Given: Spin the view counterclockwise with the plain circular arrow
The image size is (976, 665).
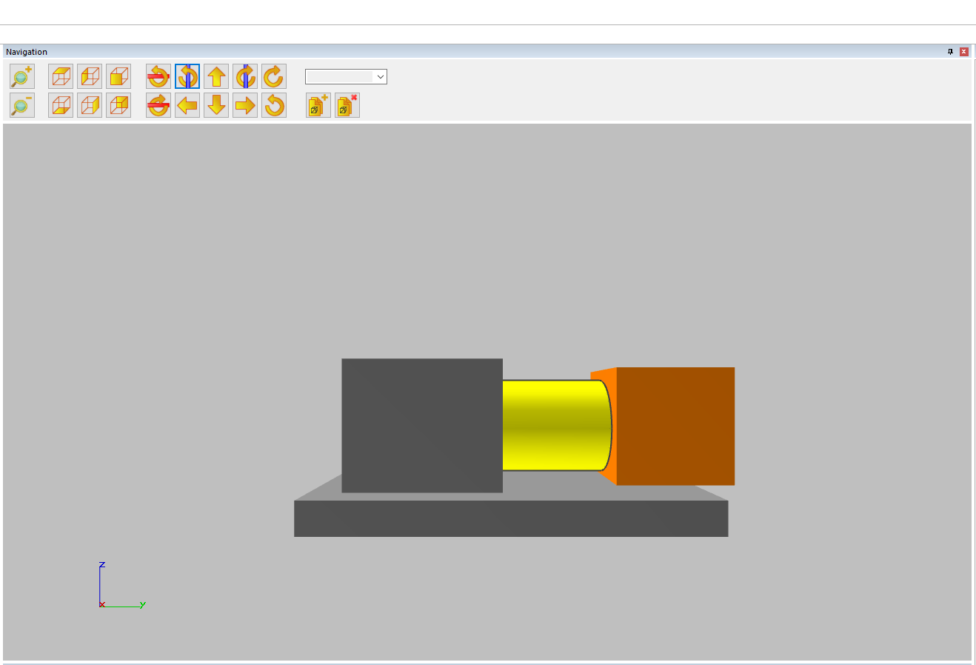Looking at the screenshot, I should click(x=274, y=105).
